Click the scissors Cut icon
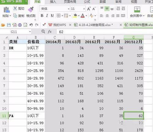 [x=15, y=9]
